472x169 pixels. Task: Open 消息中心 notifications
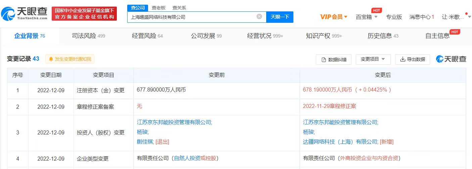tap(422, 17)
